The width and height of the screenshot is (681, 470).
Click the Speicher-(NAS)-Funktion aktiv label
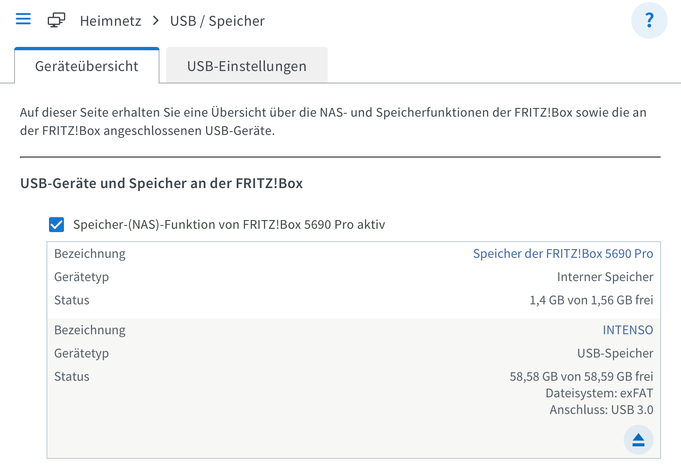click(229, 225)
